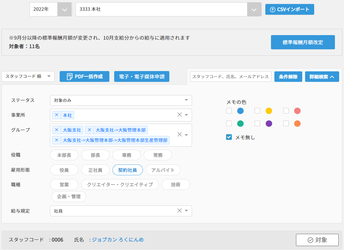This screenshot has height=250, width=344.
Task: Clear the 給与規定 selection
Action: click(180, 210)
